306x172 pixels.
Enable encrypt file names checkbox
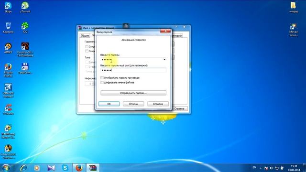pyautogui.click(x=102, y=83)
